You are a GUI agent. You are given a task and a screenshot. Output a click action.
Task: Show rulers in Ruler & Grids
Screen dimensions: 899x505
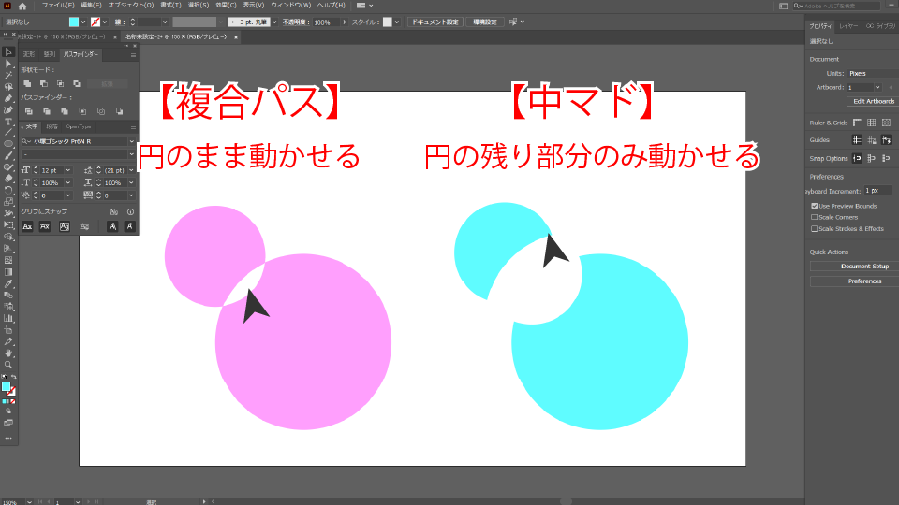coord(857,123)
